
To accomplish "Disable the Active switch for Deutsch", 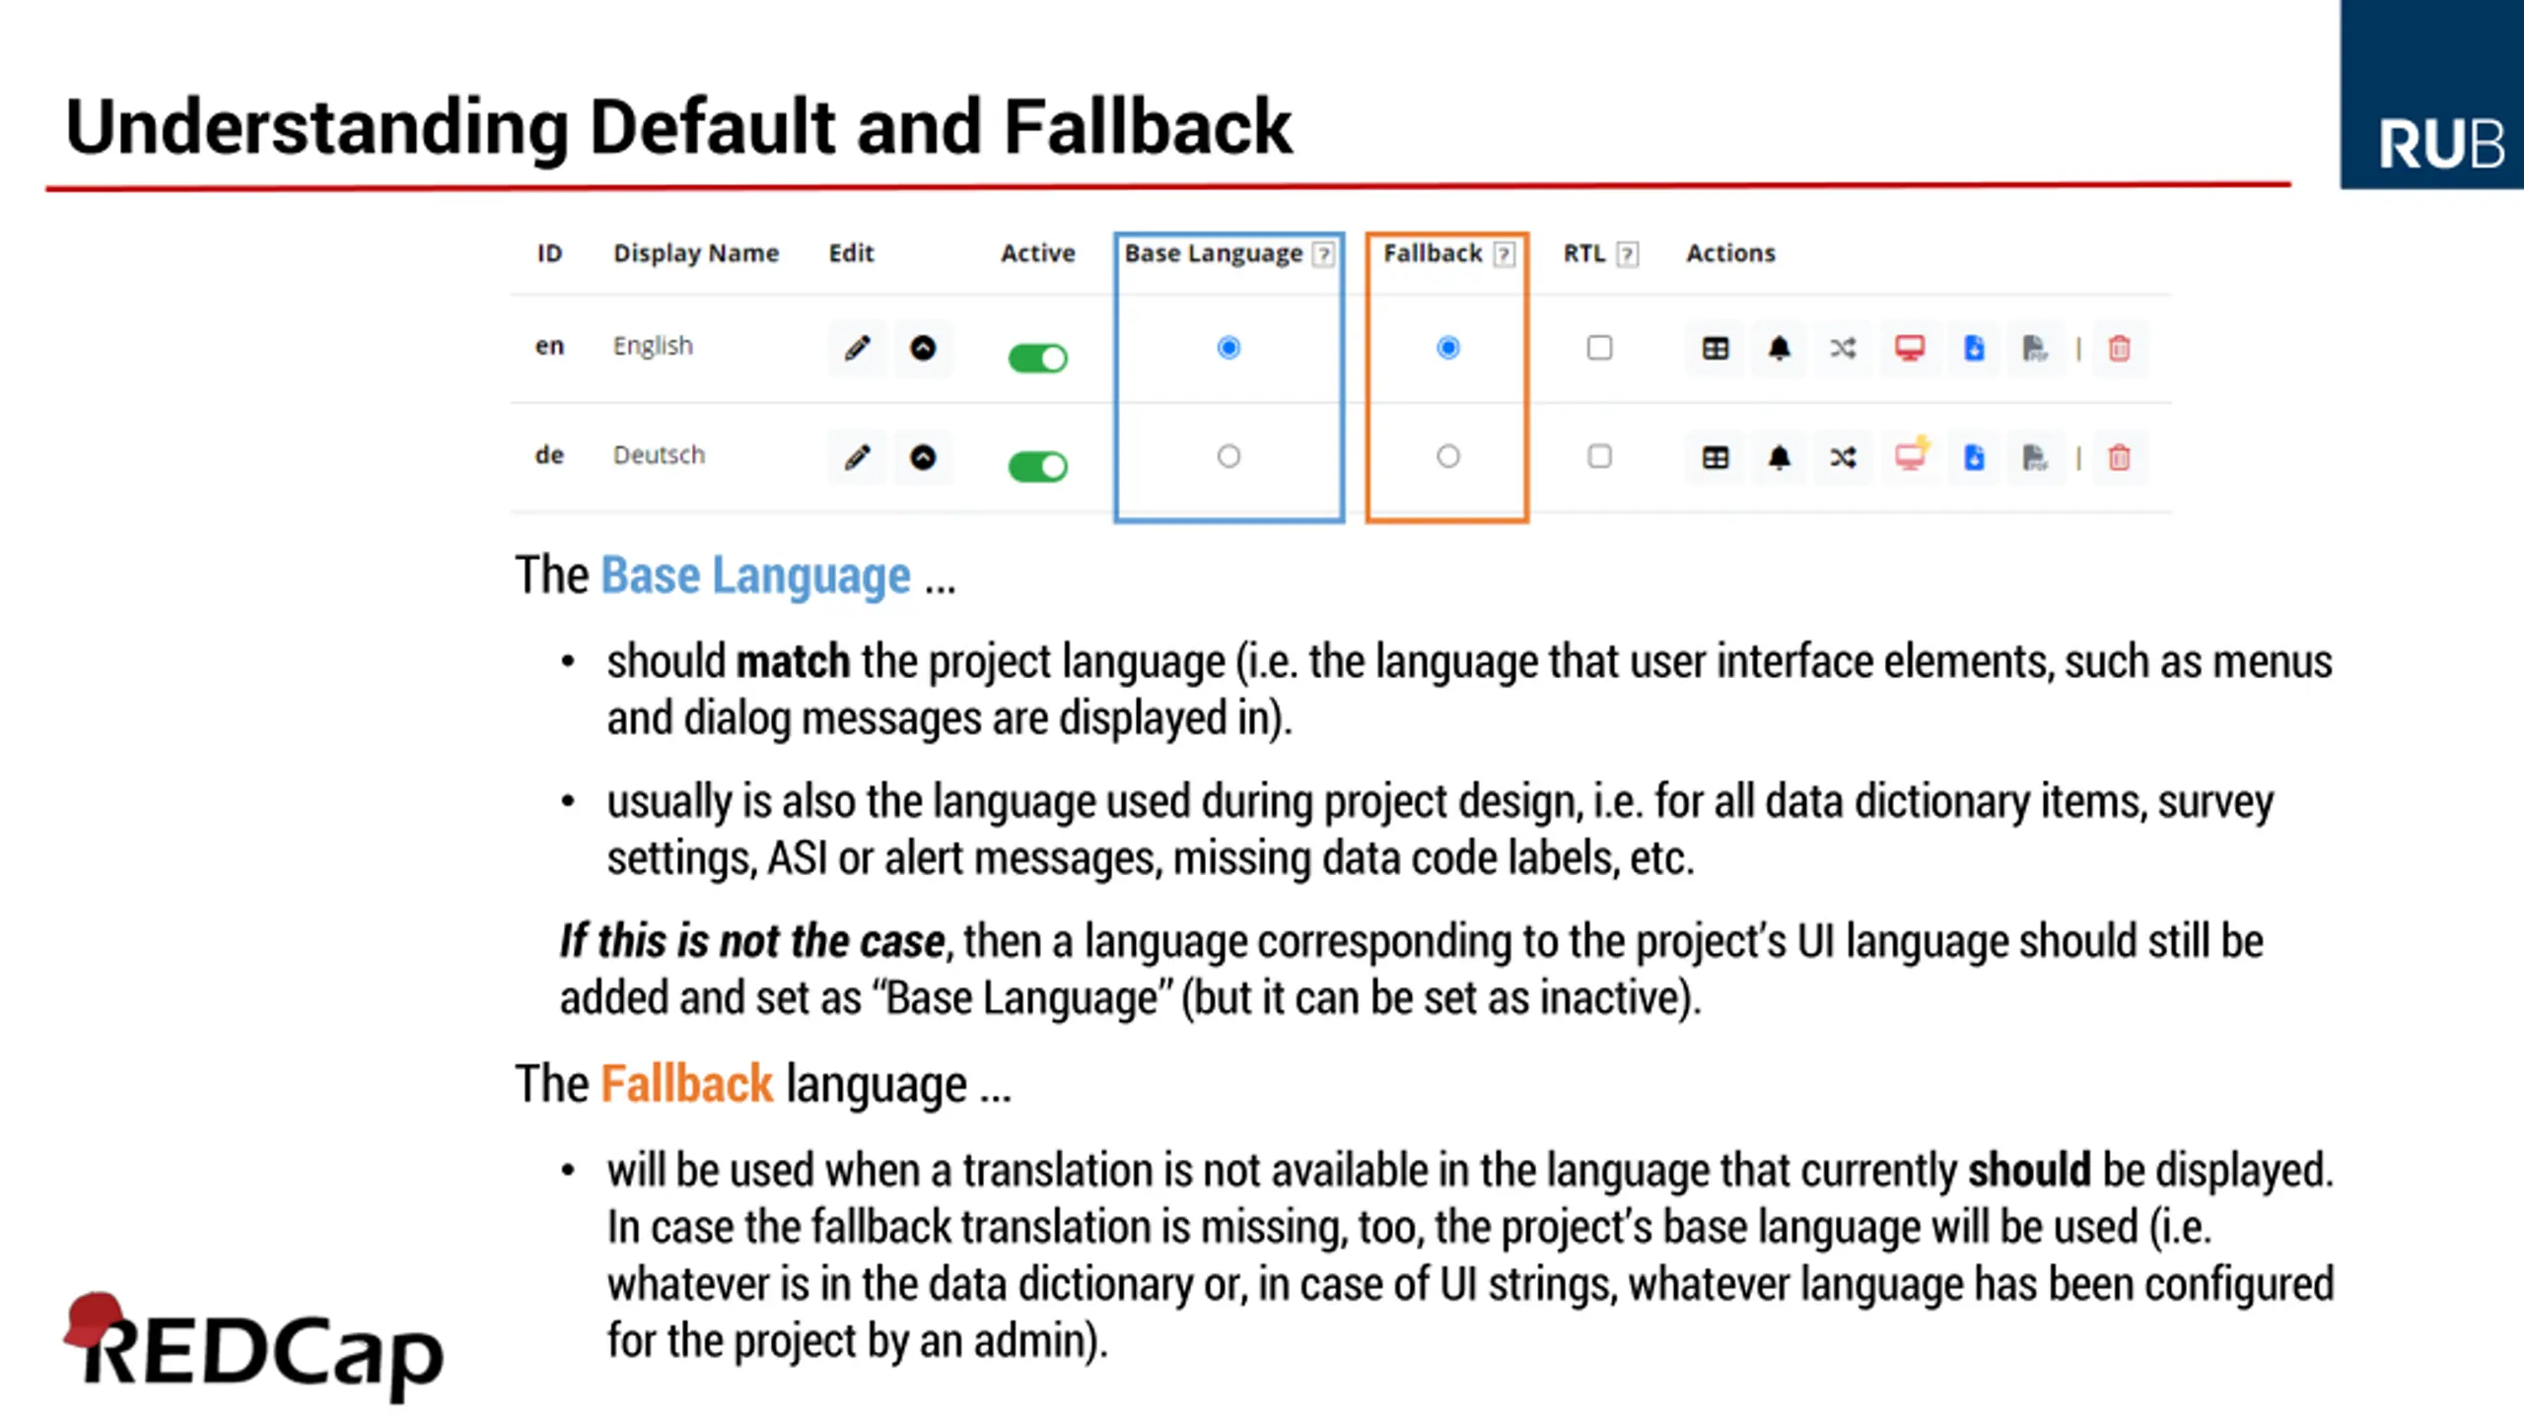I will click(1037, 466).
